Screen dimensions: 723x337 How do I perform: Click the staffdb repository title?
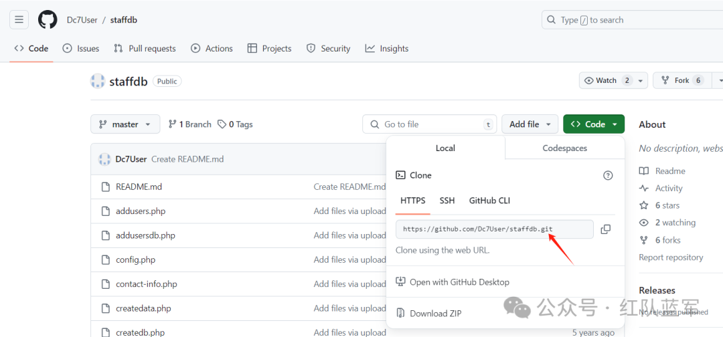[128, 82]
